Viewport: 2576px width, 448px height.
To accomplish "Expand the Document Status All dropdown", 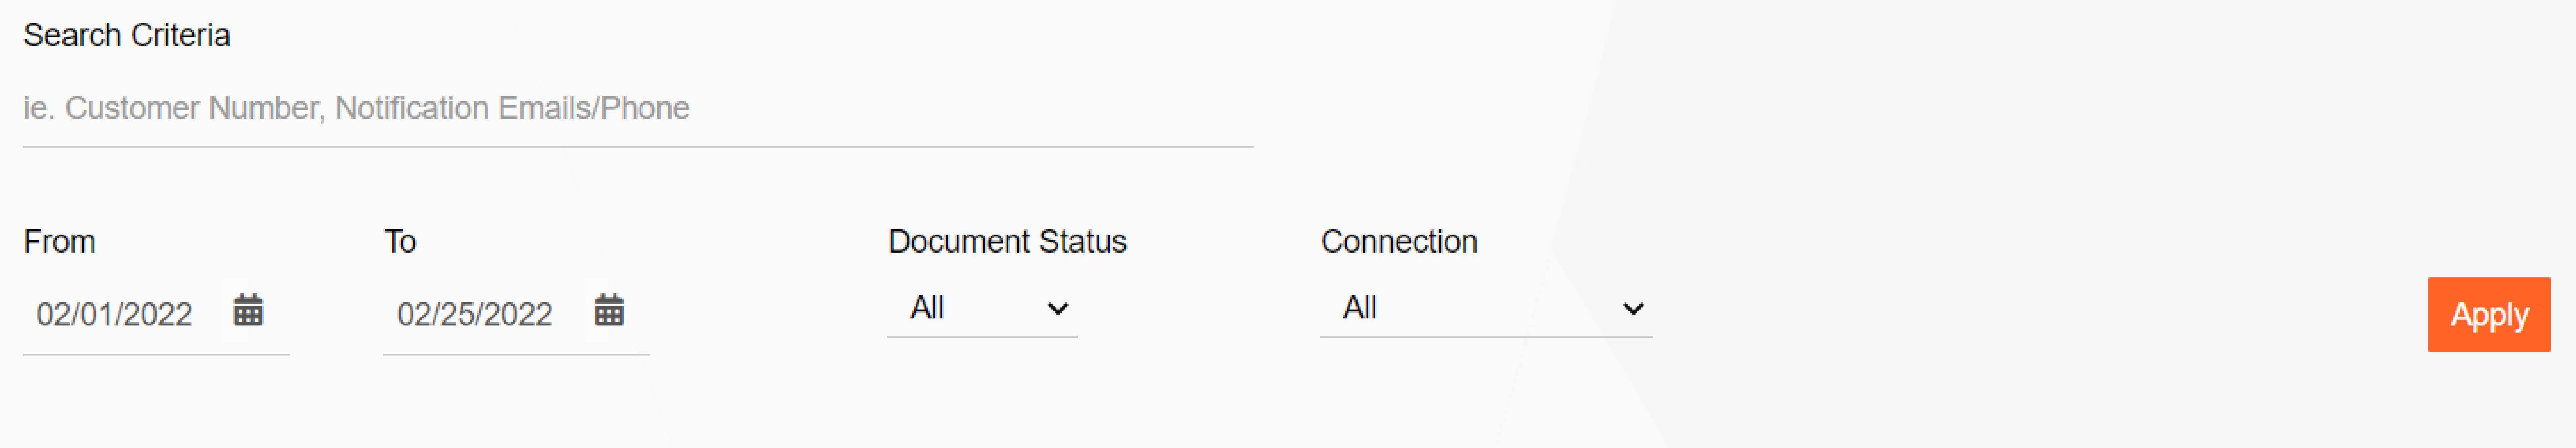I will 982,308.
